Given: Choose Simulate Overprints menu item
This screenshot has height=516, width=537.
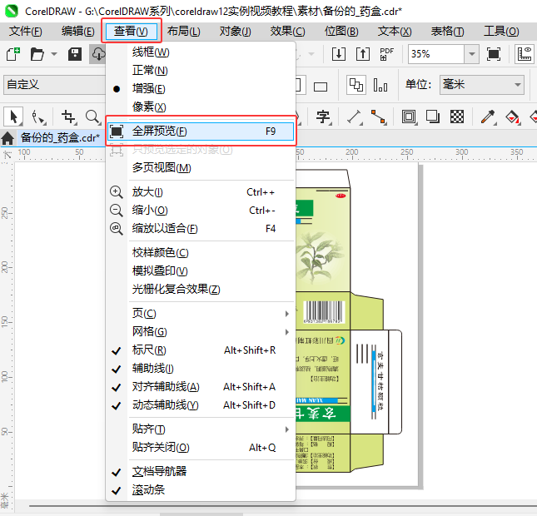Looking at the screenshot, I should [x=201, y=271].
